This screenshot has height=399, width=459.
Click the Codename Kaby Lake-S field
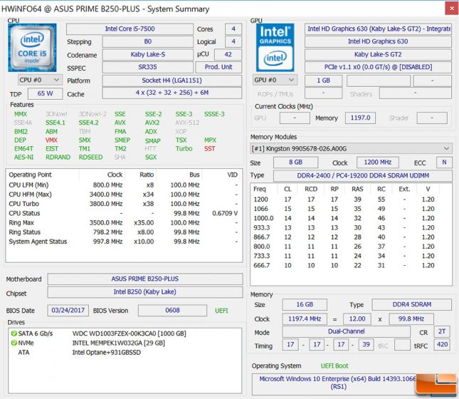point(147,55)
